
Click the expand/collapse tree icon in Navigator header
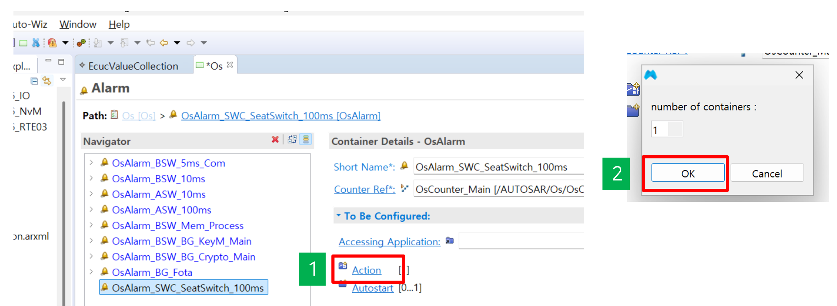click(292, 140)
